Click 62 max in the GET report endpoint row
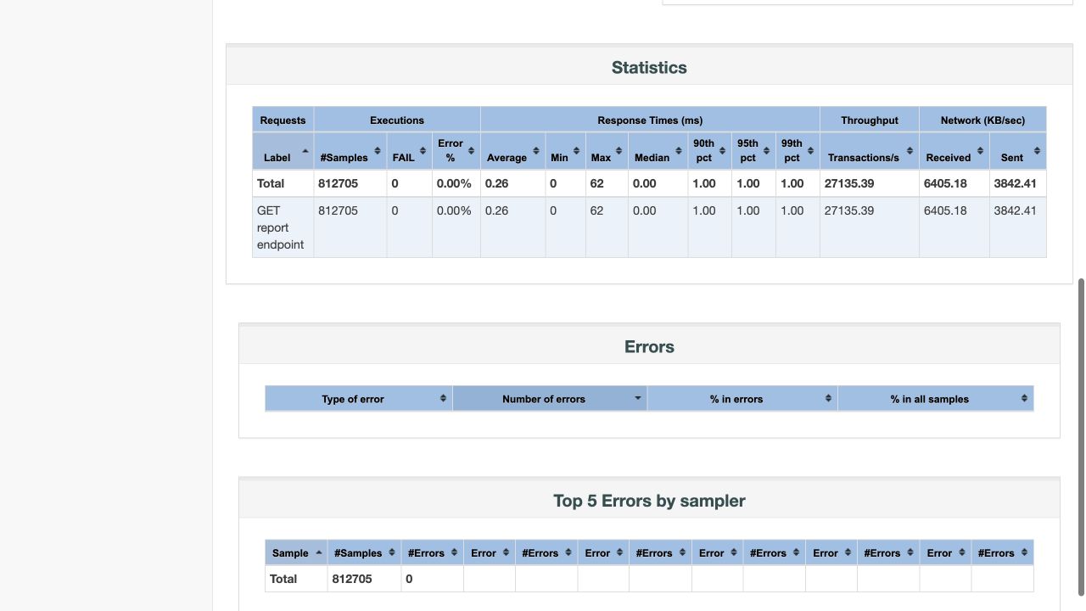Screen dimensions: 1086x611 tap(596, 210)
